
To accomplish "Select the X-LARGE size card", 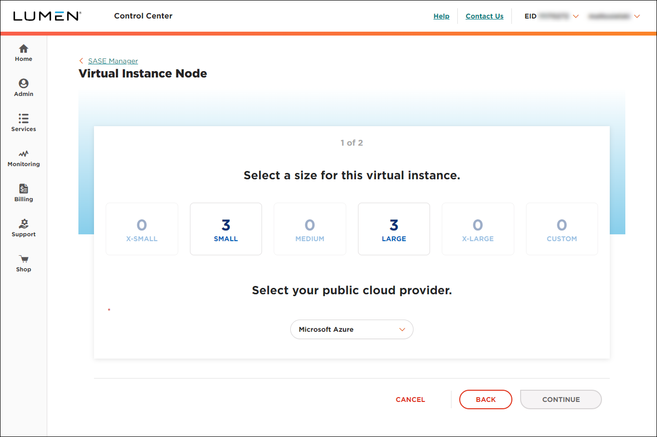I will point(478,229).
